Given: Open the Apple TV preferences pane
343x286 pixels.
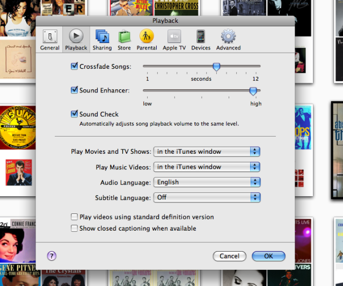Looking at the screenshot, I should 174,40.
